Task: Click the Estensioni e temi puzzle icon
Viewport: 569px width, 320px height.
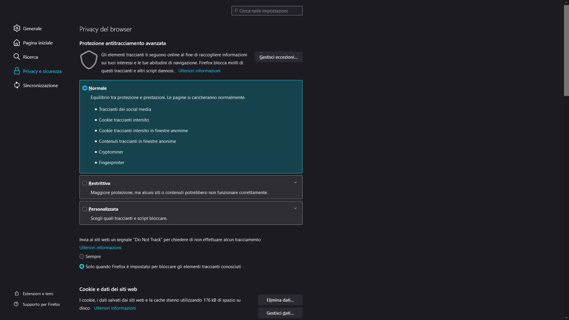Action: pyautogui.click(x=16, y=294)
